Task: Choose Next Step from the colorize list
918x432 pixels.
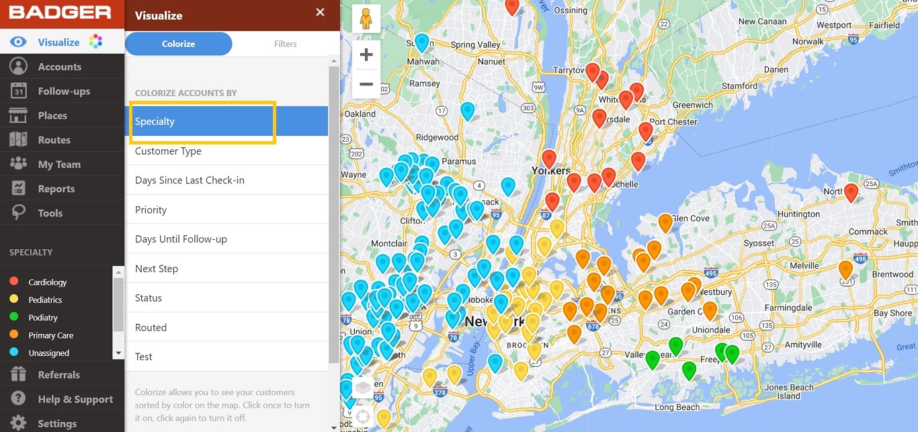Action: [157, 268]
